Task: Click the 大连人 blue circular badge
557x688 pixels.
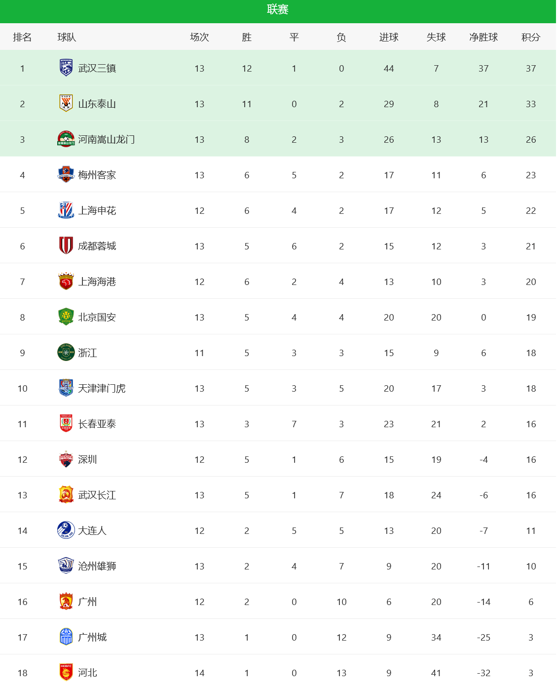Action: pyautogui.click(x=66, y=530)
